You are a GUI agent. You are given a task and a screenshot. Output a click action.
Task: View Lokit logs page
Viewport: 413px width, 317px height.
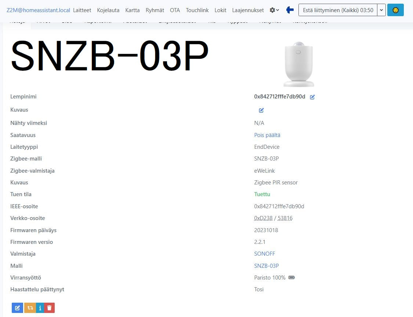[x=221, y=10]
